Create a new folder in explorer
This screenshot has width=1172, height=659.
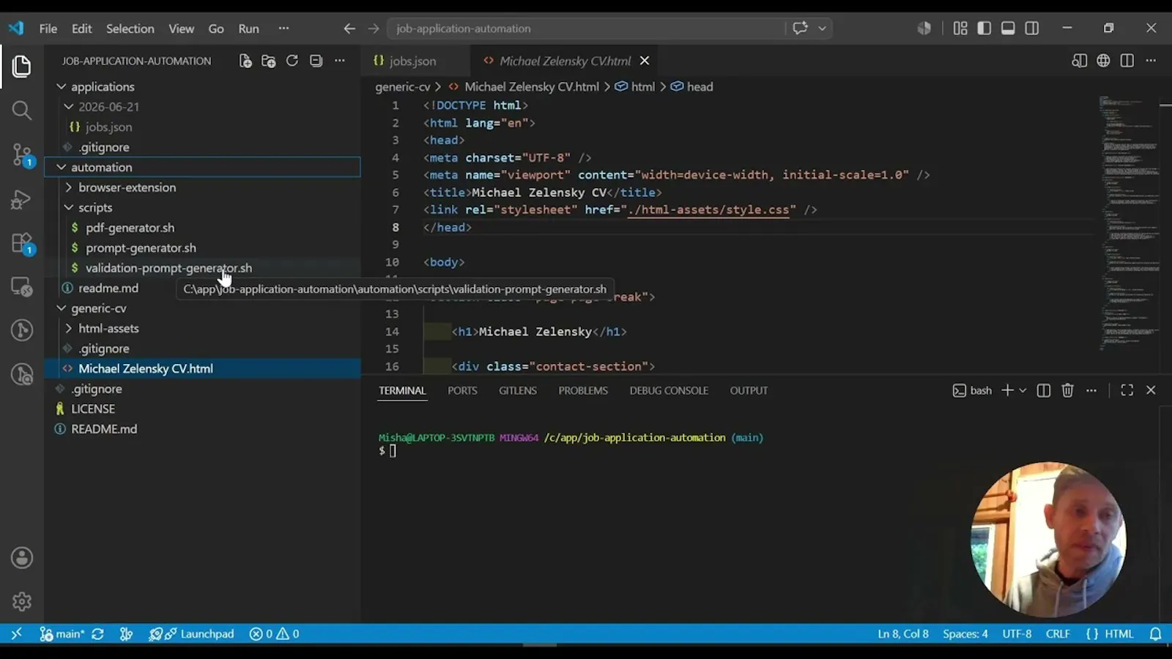pyautogui.click(x=269, y=61)
